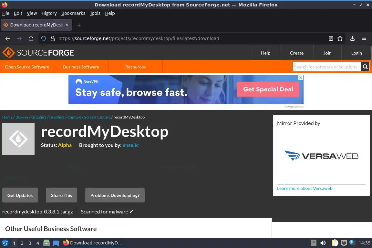Viewport: 372px width, 248px height.
Task: Click the Home breadcrumb link
Action: click(x=7, y=117)
